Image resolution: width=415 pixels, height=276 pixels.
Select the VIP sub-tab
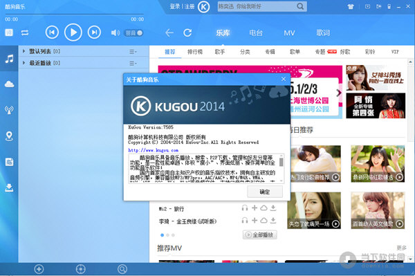(x=395, y=52)
